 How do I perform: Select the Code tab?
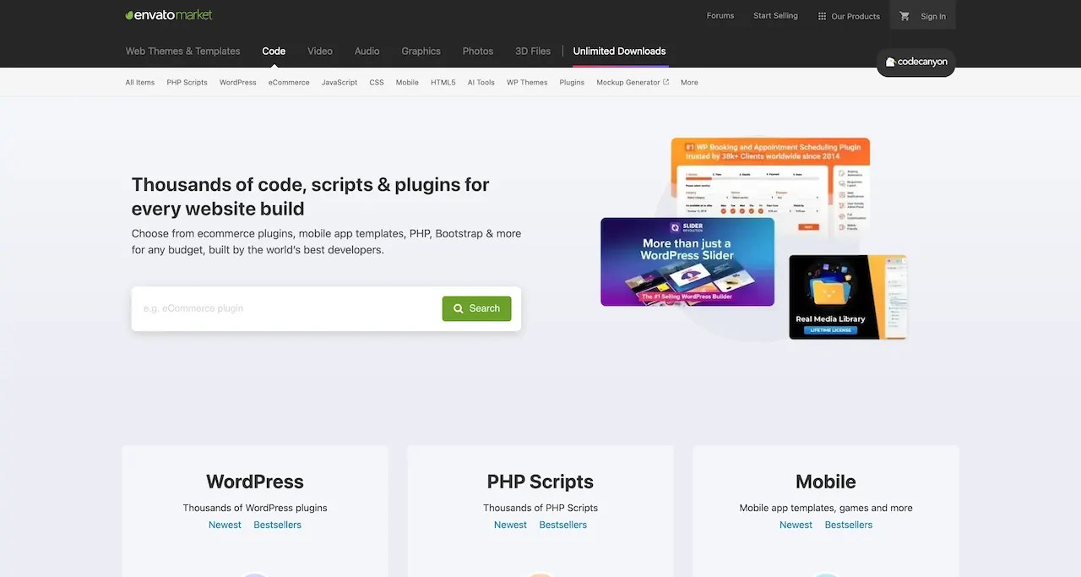point(274,51)
